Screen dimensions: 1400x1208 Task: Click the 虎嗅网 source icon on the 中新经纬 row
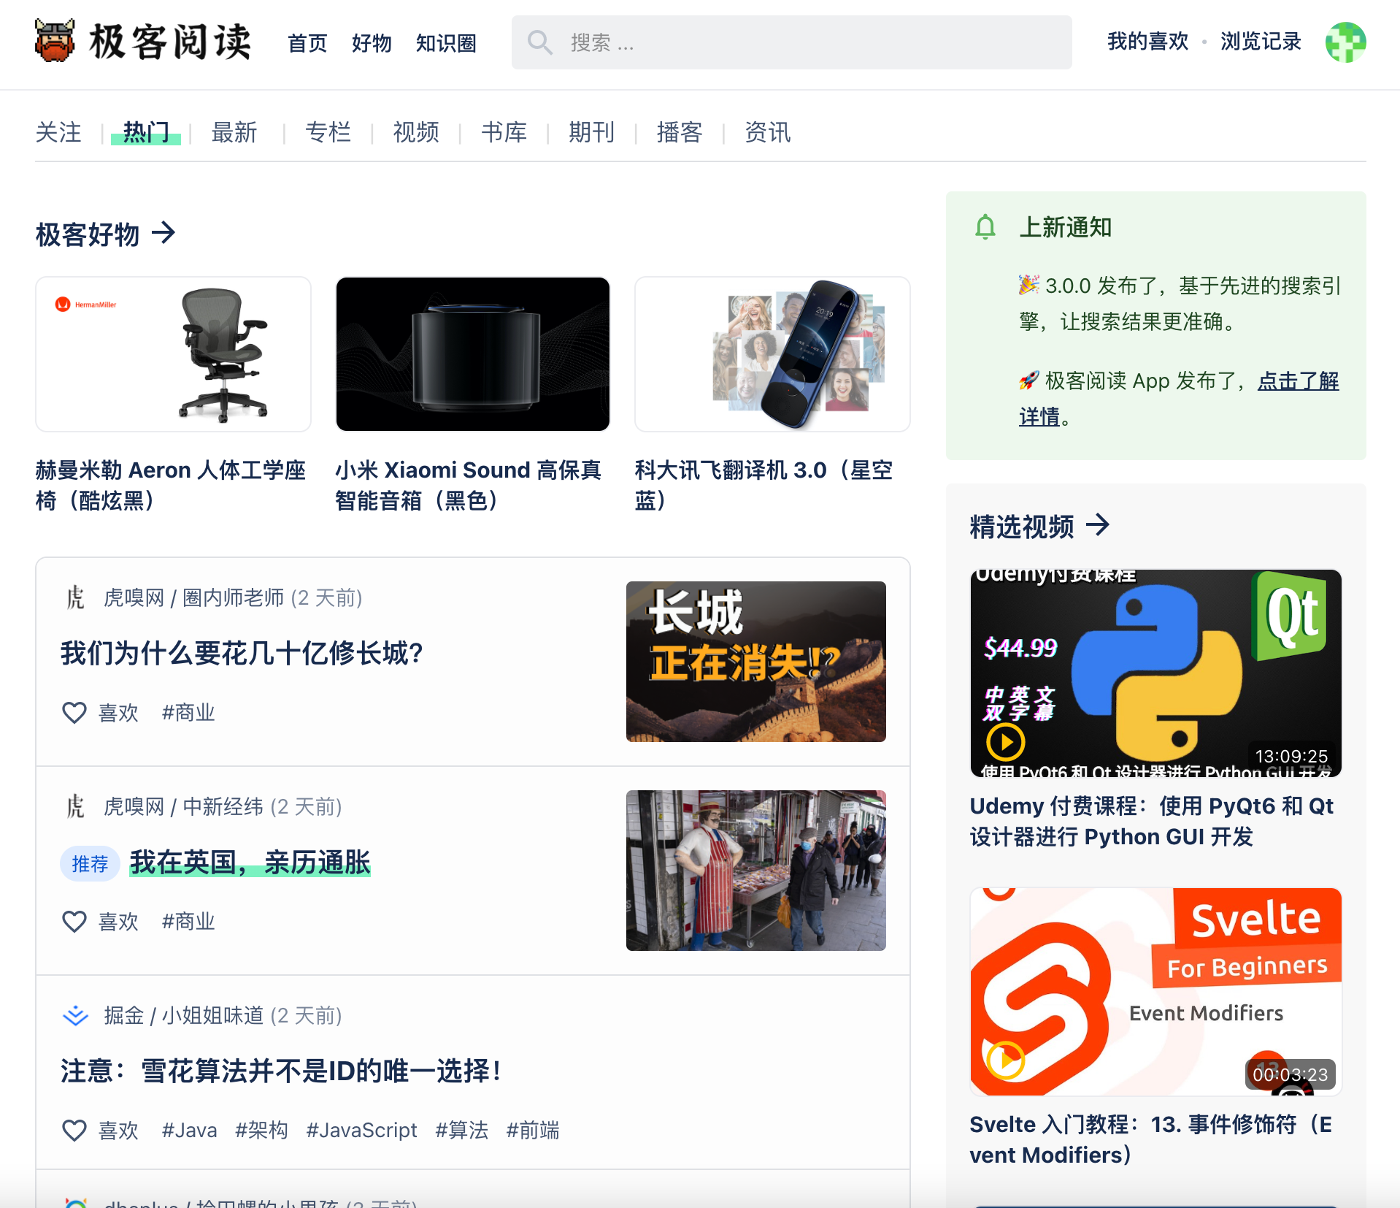click(75, 807)
